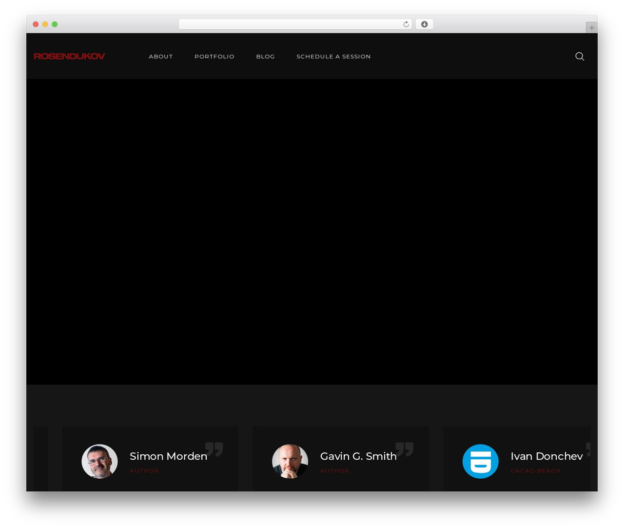Click Gavin G. Smith's portrait thumbnail
Viewport: 624px width, 529px height.
(290, 461)
